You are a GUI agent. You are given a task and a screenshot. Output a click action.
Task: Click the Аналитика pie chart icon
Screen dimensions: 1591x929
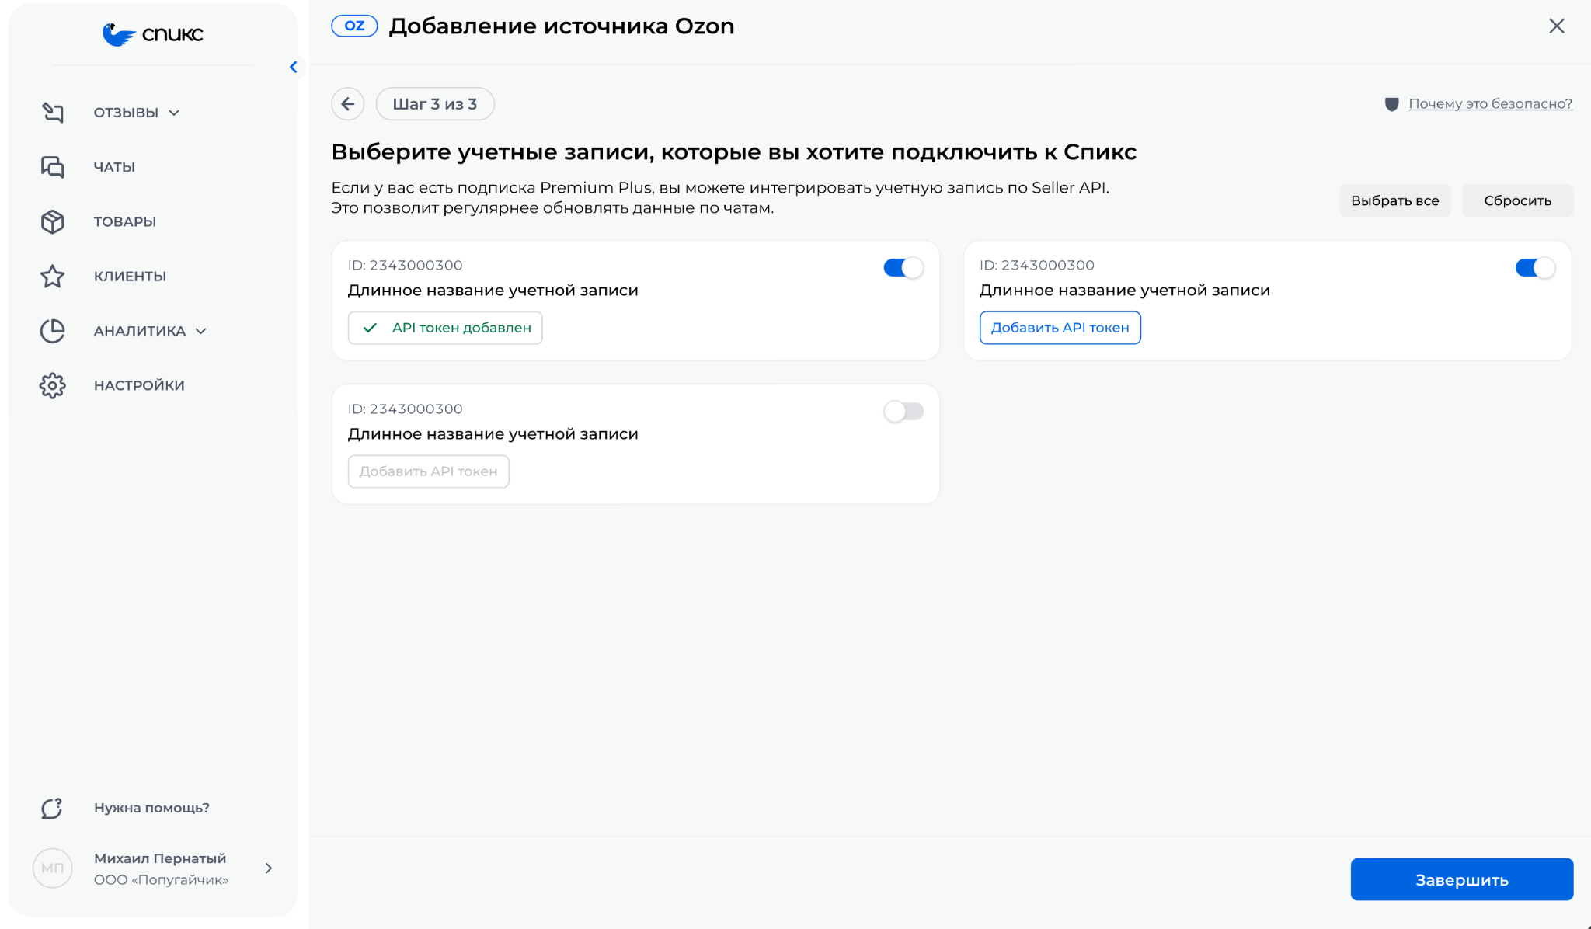pos(53,331)
